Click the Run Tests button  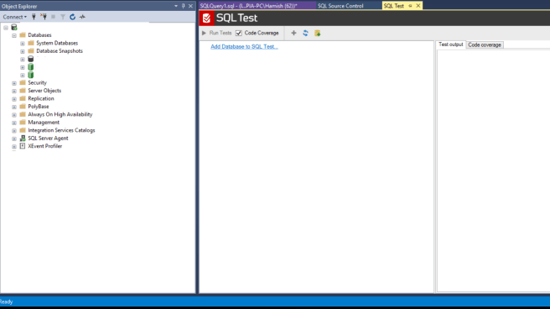[216, 33]
